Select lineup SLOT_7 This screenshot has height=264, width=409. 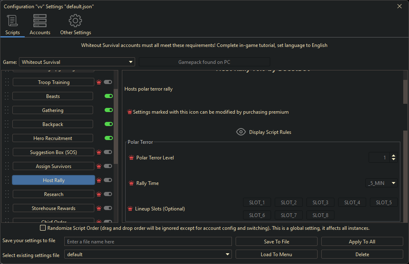[289, 215]
